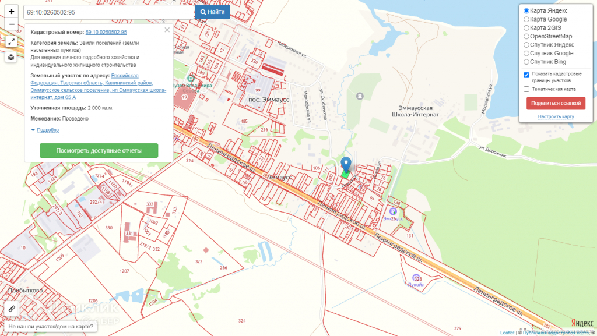Close the cadastral info popup
The width and height of the screenshot is (597, 336).
[167, 30]
